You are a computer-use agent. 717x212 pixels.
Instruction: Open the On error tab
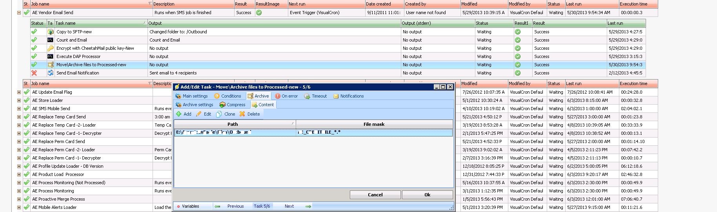point(286,96)
